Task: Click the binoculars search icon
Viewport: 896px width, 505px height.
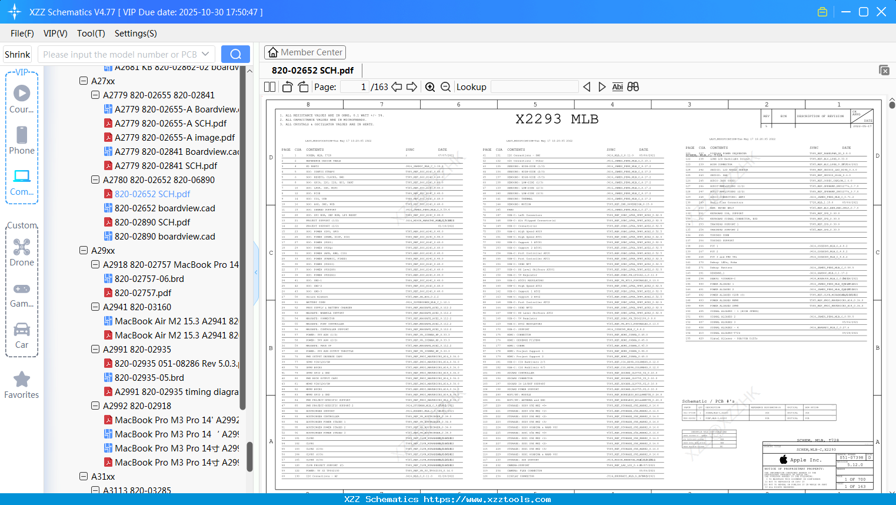Action: click(x=633, y=87)
